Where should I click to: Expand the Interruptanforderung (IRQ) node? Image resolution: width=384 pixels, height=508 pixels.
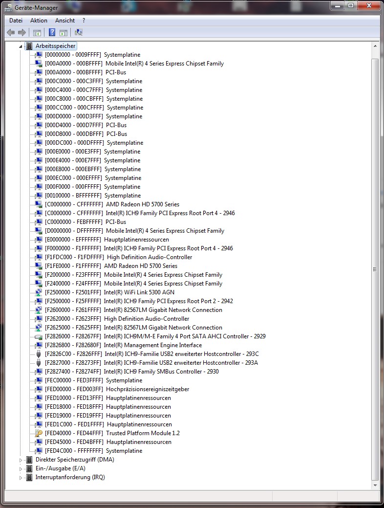click(x=21, y=478)
